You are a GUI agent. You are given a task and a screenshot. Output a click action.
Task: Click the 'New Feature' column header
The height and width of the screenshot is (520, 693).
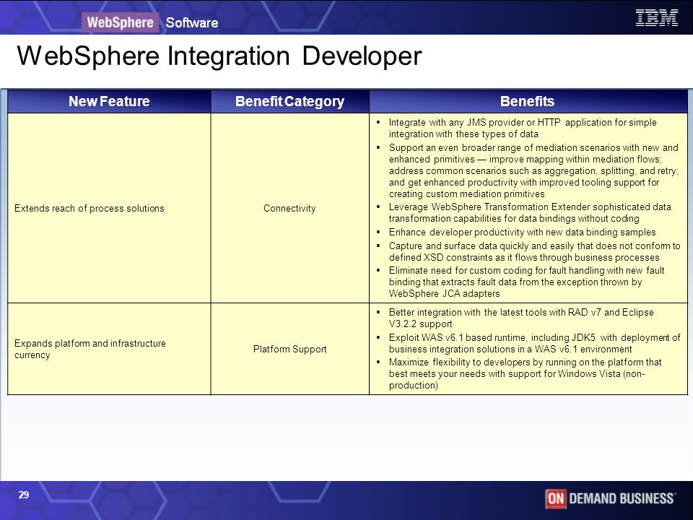(x=109, y=101)
